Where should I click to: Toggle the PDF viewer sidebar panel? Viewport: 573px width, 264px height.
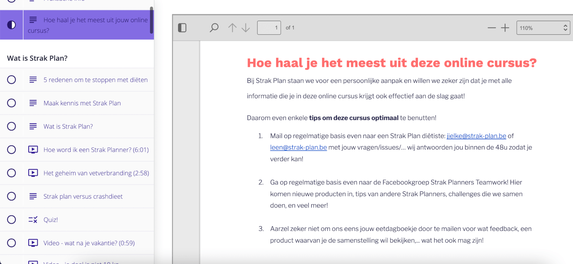(x=182, y=28)
